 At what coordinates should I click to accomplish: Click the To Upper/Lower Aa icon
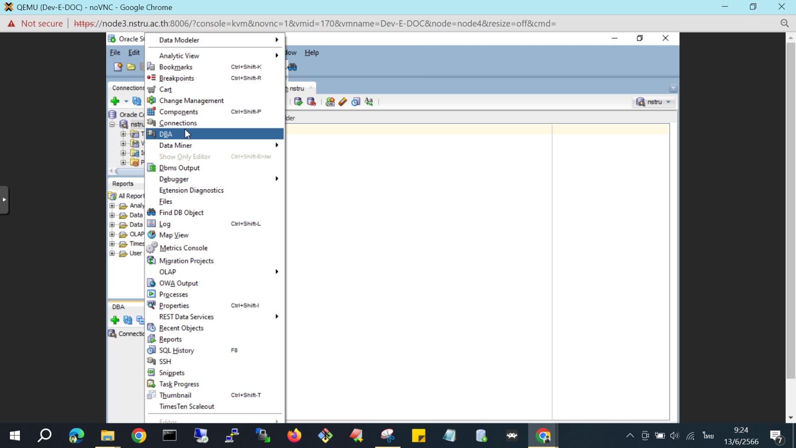369,101
